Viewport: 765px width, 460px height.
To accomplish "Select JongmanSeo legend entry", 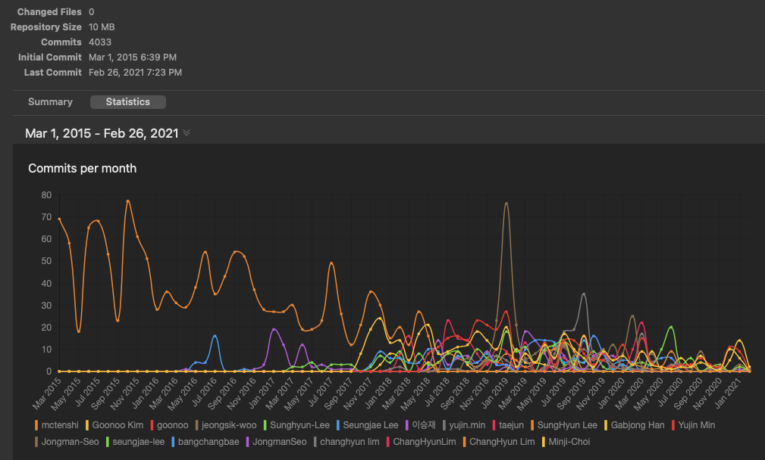I will coord(276,442).
